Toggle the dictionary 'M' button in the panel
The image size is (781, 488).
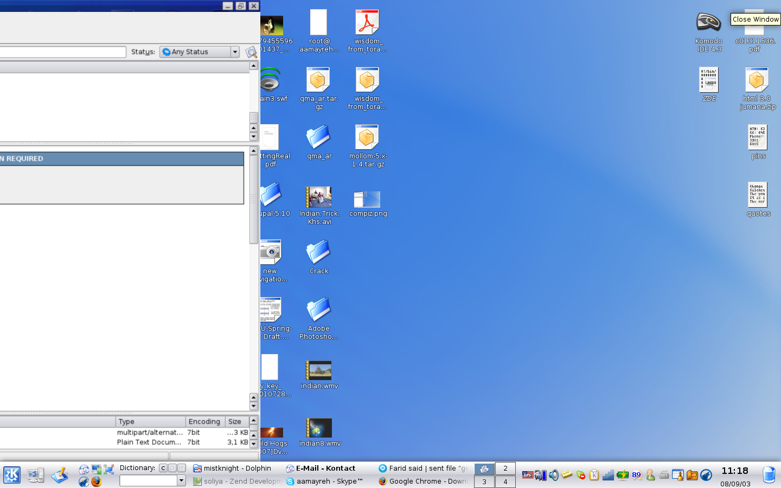click(x=182, y=468)
